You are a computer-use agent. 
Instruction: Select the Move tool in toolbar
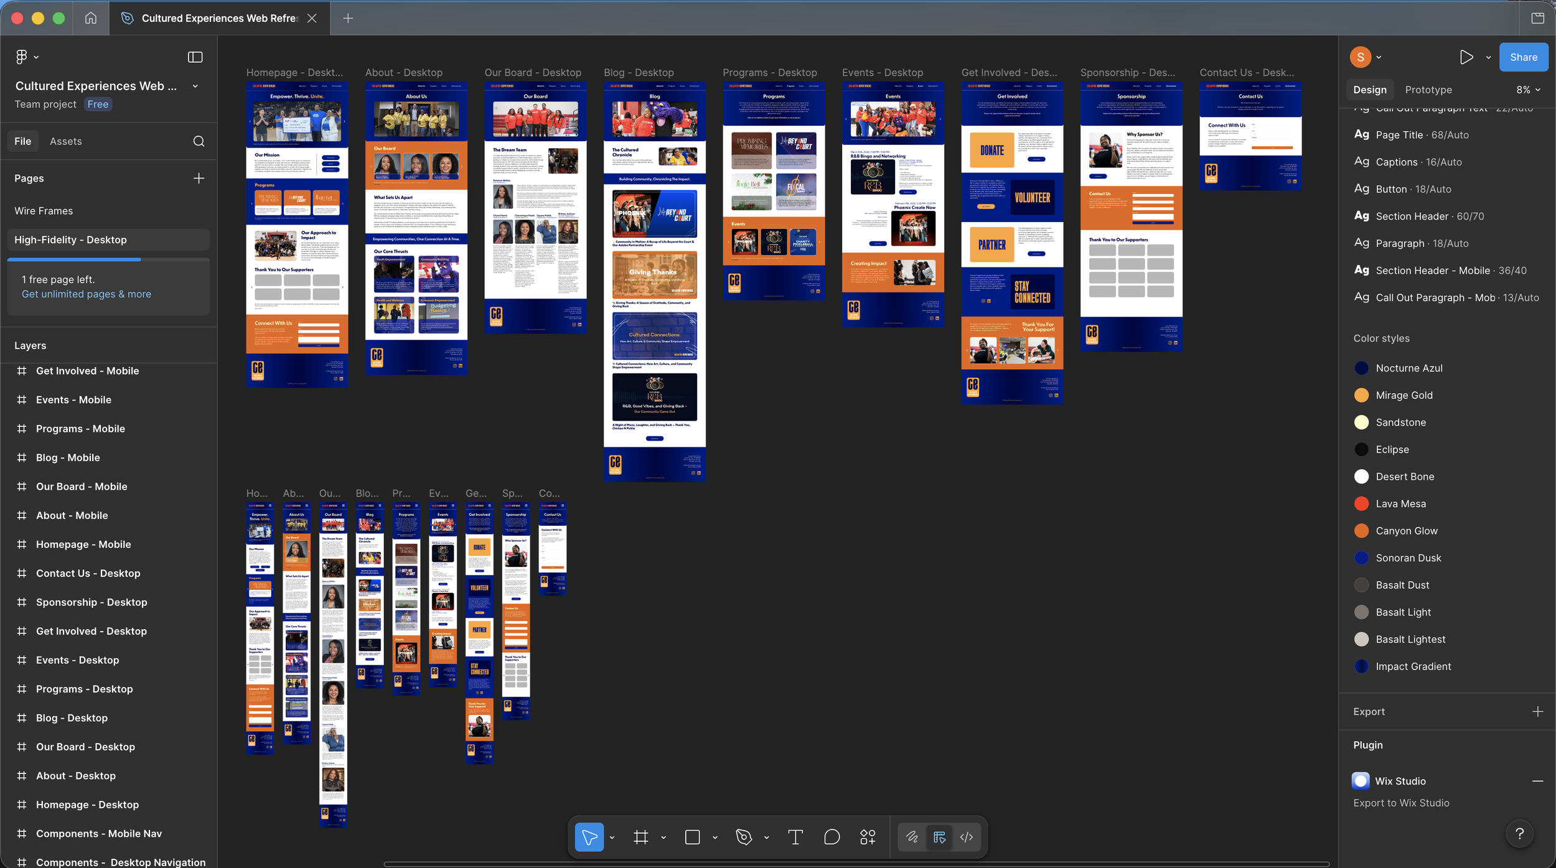589,837
